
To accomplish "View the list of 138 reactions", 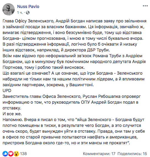I will point(23,154).
